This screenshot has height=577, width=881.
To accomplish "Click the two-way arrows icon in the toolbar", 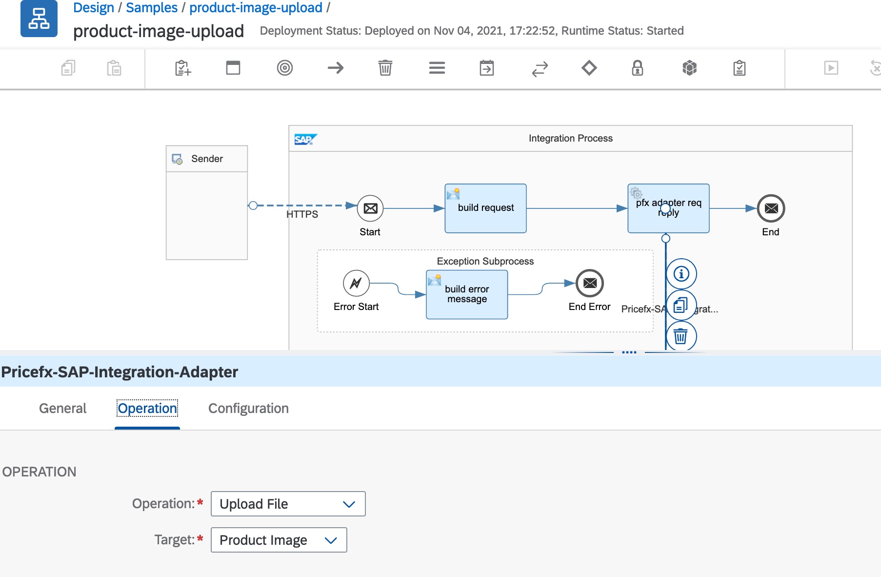I will click(540, 69).
